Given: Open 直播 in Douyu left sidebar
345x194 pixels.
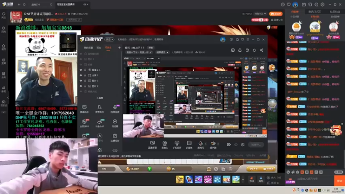Looking at the screenshot, I should (3, 61).
